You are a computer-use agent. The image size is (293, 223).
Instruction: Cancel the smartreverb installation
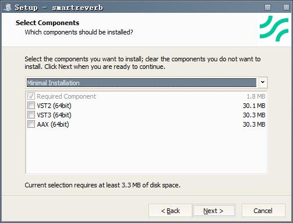pos(263,211)
